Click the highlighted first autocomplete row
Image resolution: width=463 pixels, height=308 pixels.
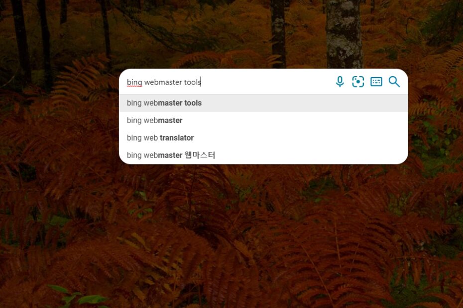pos(263,103)
